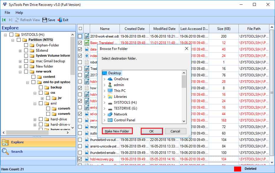
Task: Expand OneDrive in Browse For Folder
Action: 105,79
